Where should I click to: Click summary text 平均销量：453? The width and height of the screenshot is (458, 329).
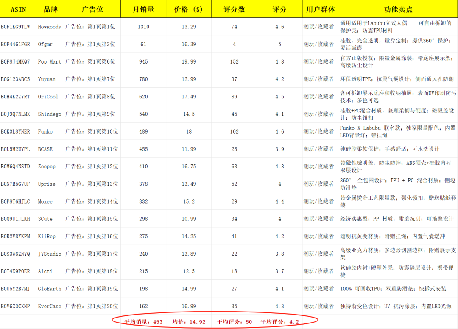point(143,322)
